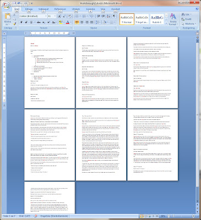The image size is (201, 220).
Task: Click the word count 'Ord: 2,473'
Action: pos(25,216)
